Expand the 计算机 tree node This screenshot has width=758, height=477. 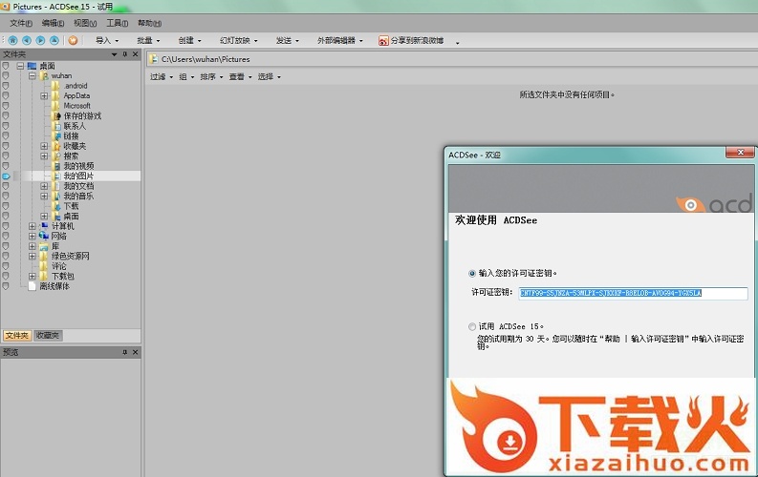click(x=32, y=226)
